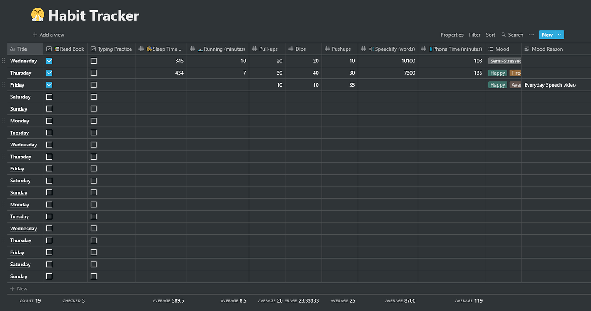Check Read Book for the first Saturday row
591x311 pixels.
point(49,97)
